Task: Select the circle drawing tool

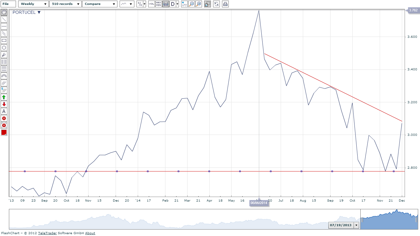Action: click(4, 48)
